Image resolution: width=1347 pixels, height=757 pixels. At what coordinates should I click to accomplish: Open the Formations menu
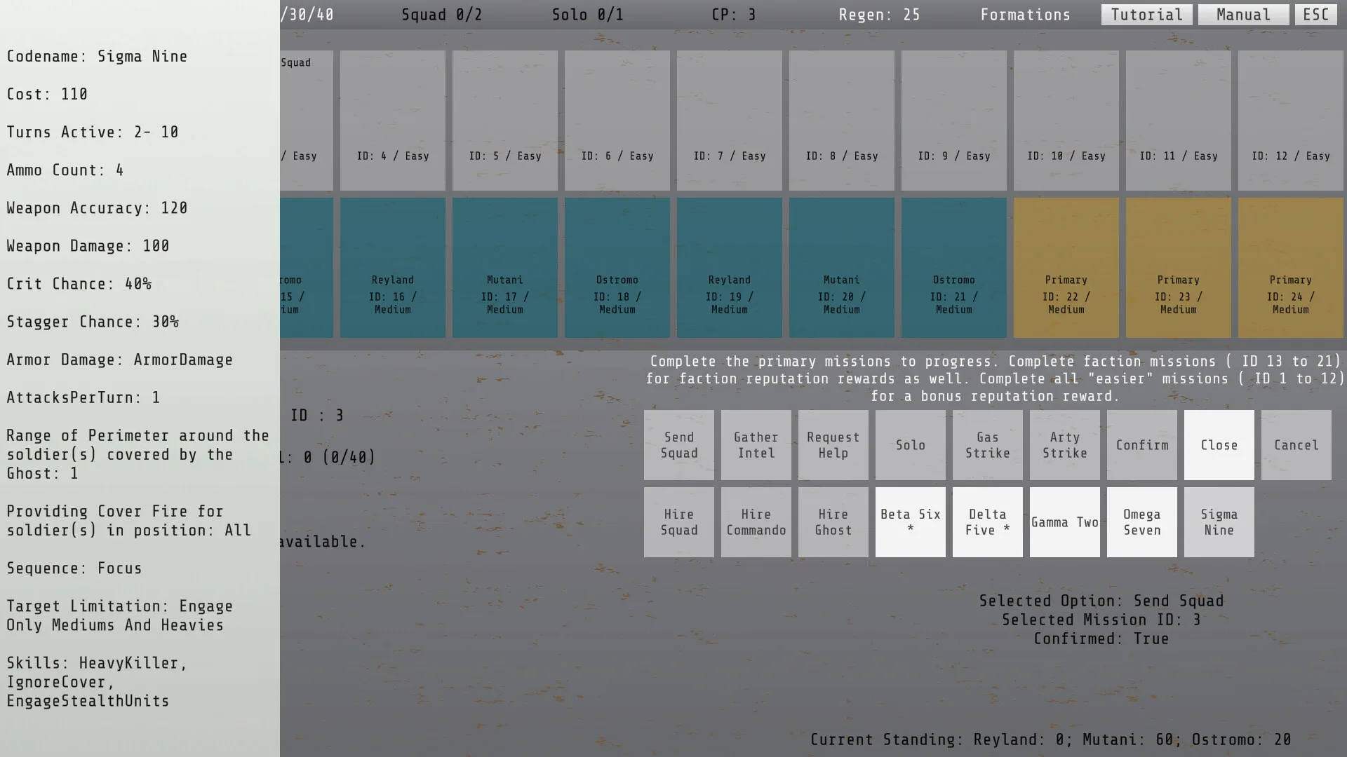tap(1025, 15)
